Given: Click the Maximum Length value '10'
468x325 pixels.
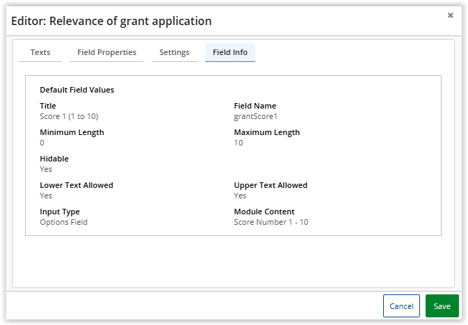Looking at the screenshot, I should point(239,143).
